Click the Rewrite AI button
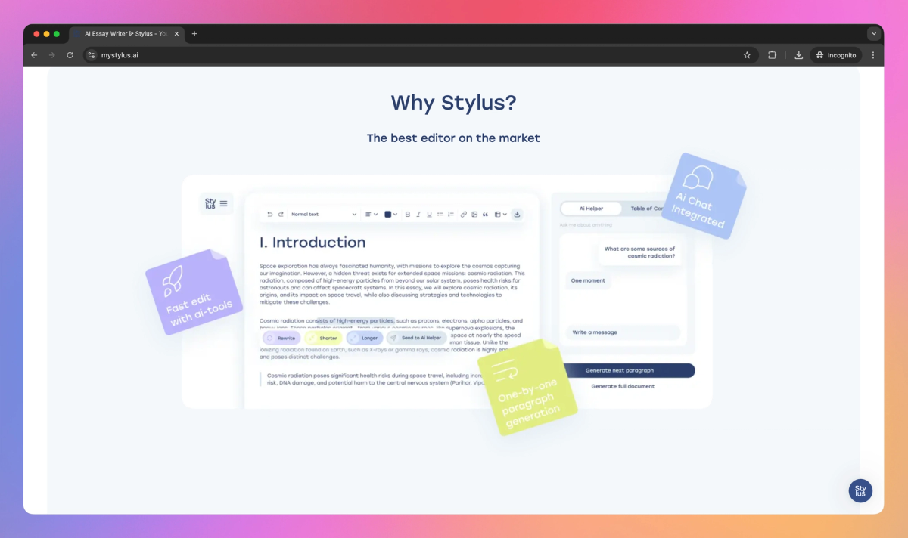The width and height of the screenshot is (908, 538). (x=281, y=338)
